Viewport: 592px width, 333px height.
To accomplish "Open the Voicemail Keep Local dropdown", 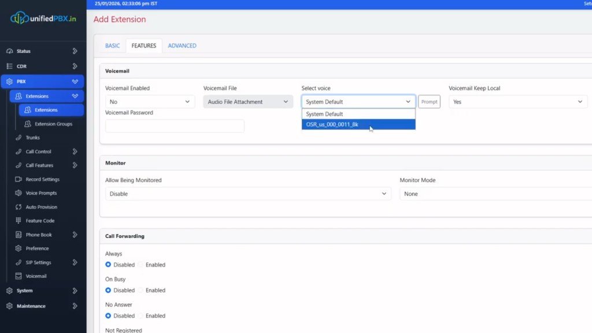I will point(517,102).
